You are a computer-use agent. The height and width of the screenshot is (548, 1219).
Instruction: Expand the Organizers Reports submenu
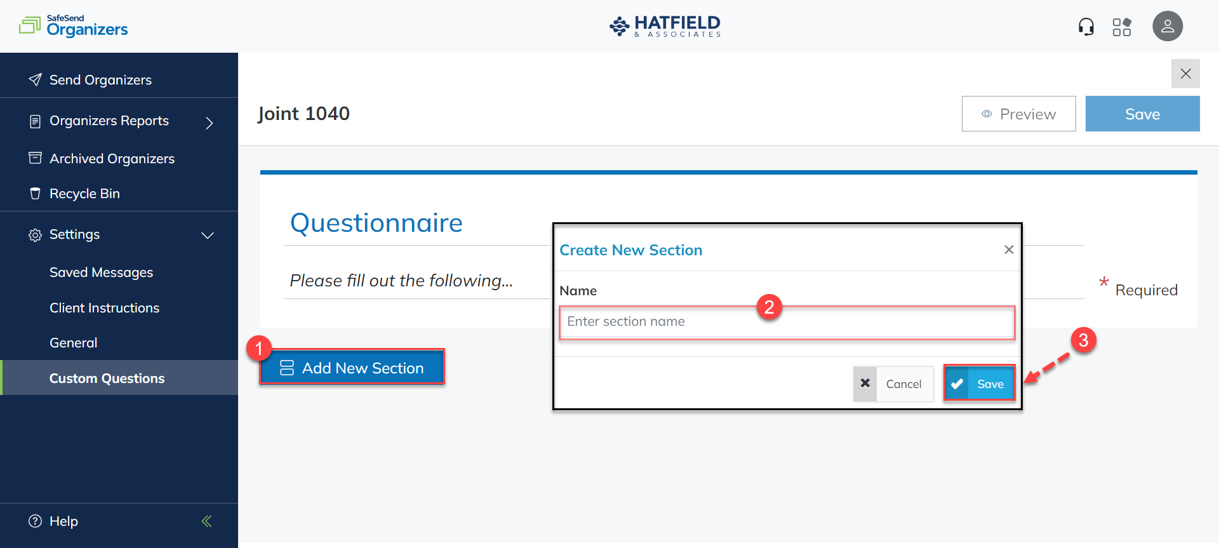point(210,122)
